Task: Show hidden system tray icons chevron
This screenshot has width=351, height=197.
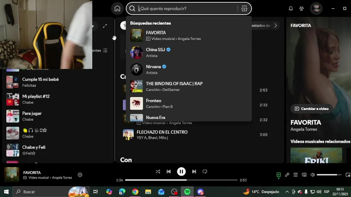Action: [287, 192]
